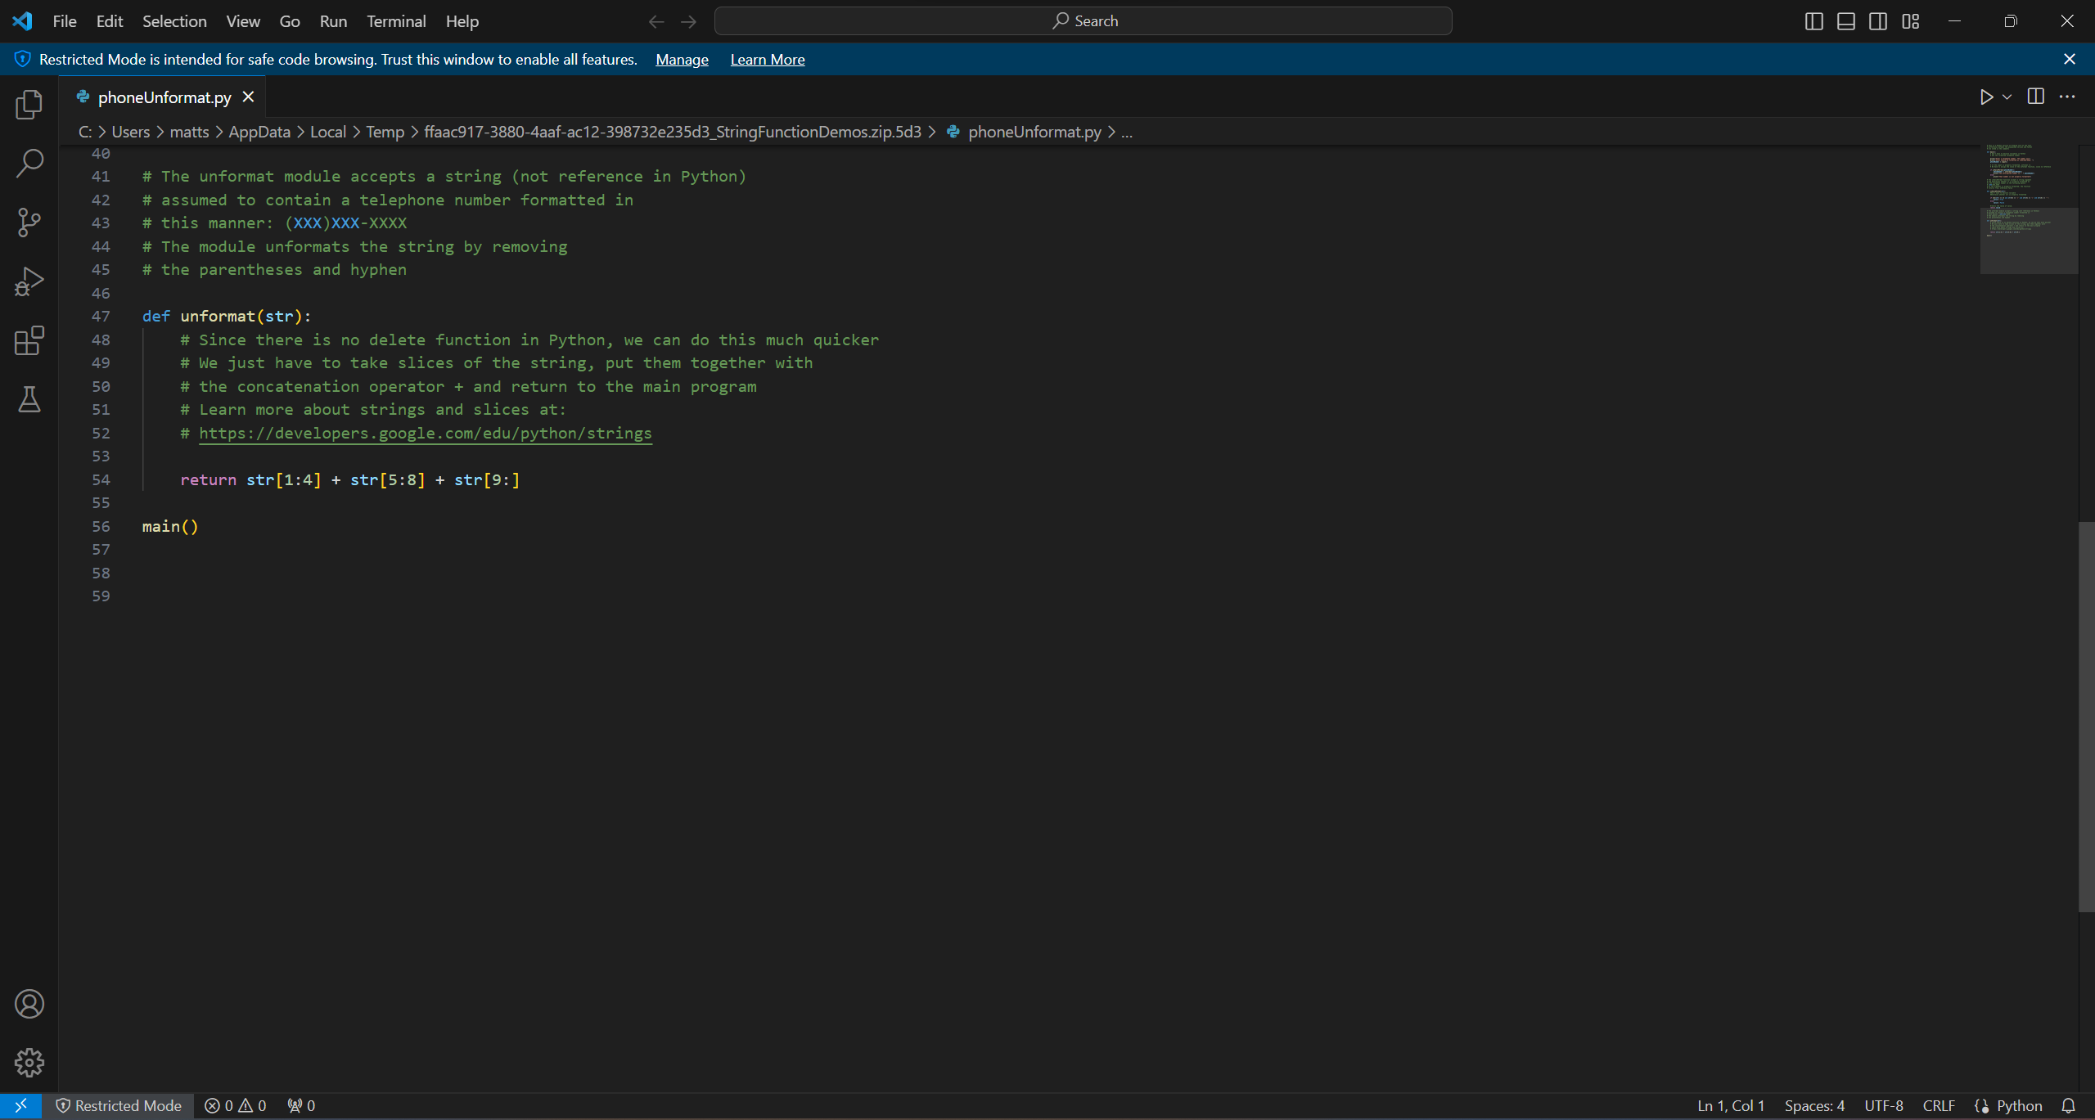Open the developers.google.com strings URL
2095x1120 pixels.
426,433
